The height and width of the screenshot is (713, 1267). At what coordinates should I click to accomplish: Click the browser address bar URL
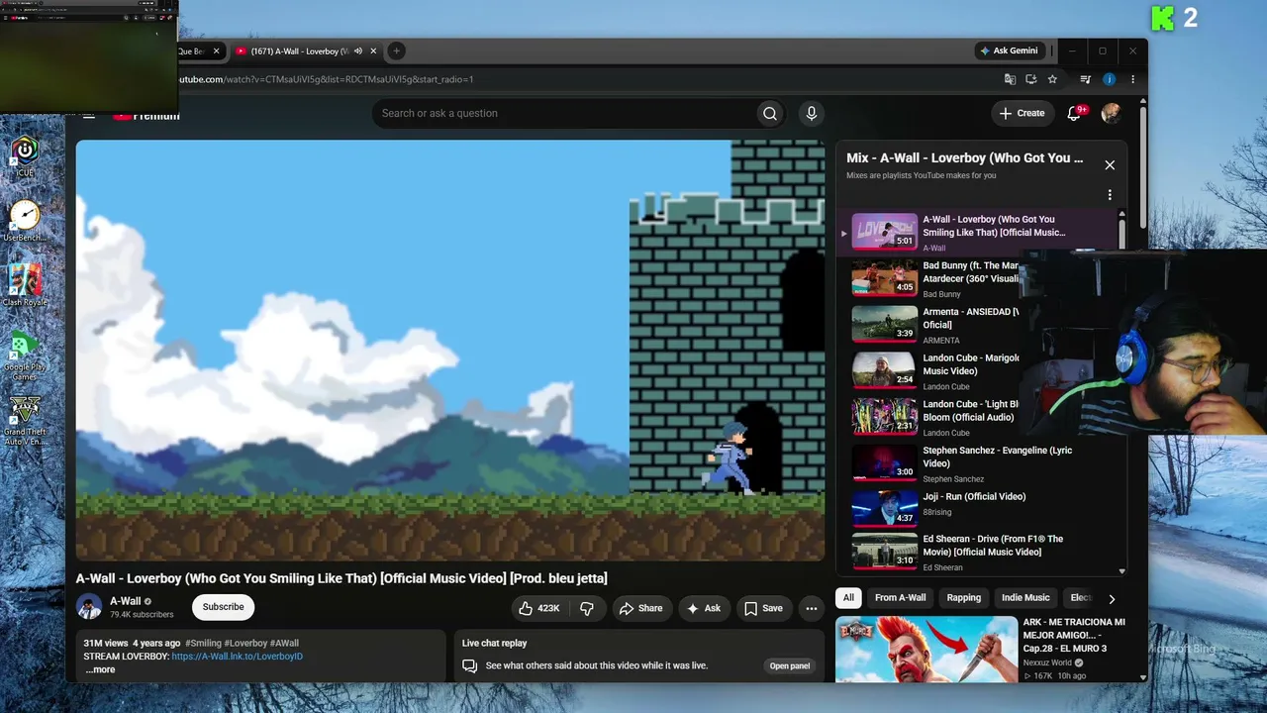pyautogui.click(x=325, y=79)
